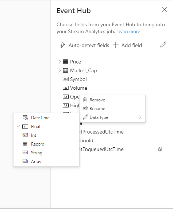Click the Rename icon in context menu

85,108
